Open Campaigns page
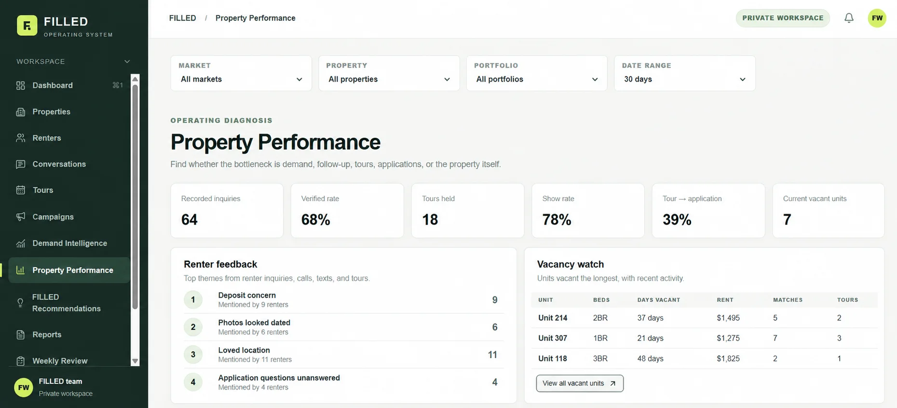This screenshot has width=897, height=408. pos(69,217)
